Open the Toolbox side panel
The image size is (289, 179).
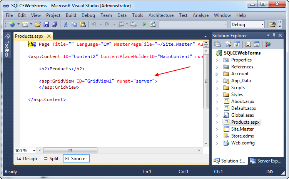click(x=7, y=45)
